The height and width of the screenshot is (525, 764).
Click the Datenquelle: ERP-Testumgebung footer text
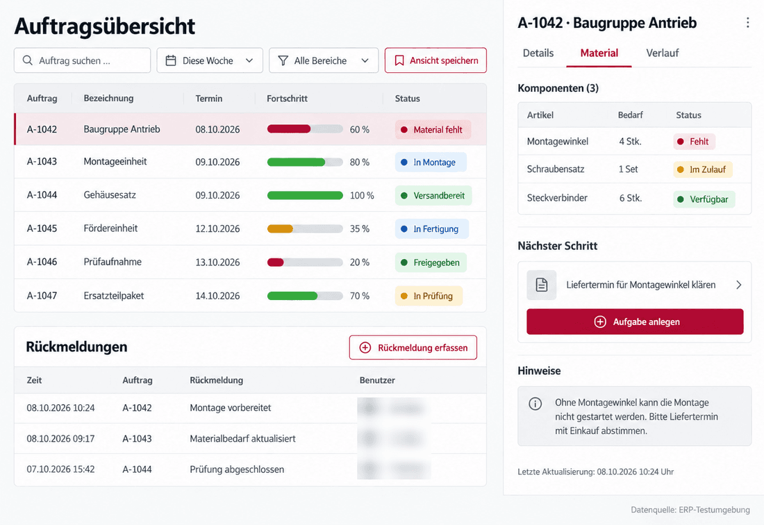[690, 510]
